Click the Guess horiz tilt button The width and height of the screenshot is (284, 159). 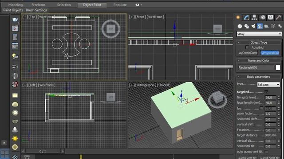(270, 157)
